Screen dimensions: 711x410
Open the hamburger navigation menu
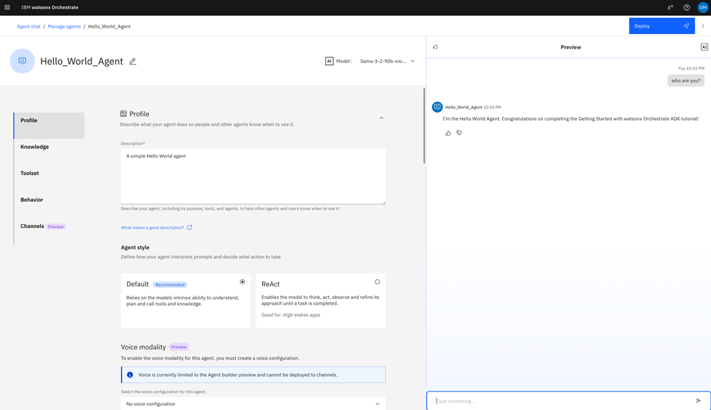pyautogui.click(x=7, y=7)
